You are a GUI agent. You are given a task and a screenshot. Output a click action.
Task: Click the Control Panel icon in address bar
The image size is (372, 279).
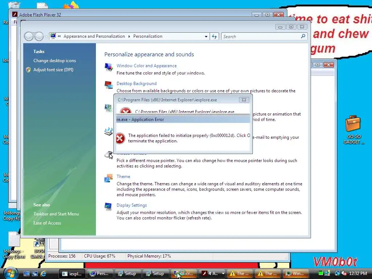(53, 36)
